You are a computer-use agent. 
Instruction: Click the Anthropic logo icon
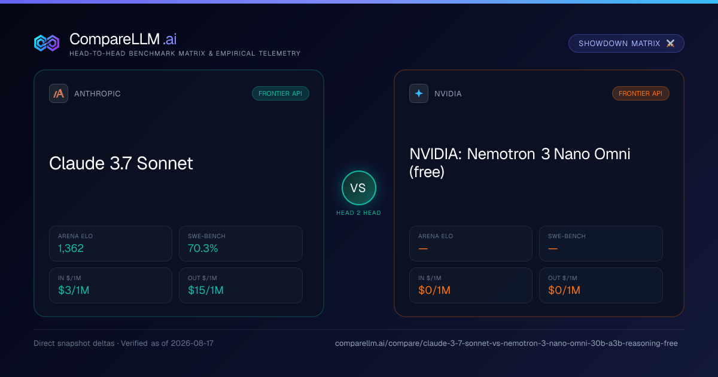click(x=59, y=93)
